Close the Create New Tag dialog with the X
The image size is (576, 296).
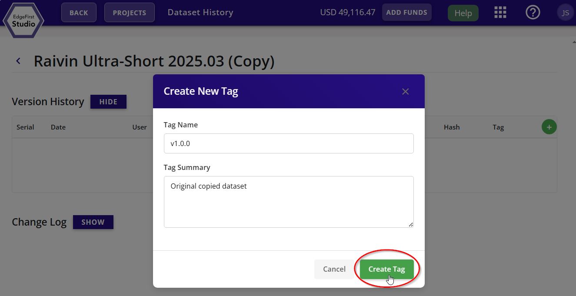pos(405,91)
